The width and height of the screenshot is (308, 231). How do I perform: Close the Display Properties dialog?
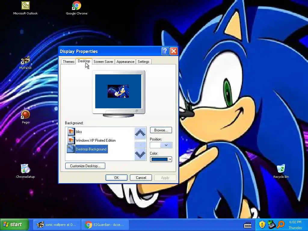tap(174, 51)
